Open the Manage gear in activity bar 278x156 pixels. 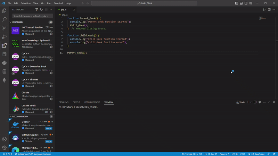pos(4,148)
